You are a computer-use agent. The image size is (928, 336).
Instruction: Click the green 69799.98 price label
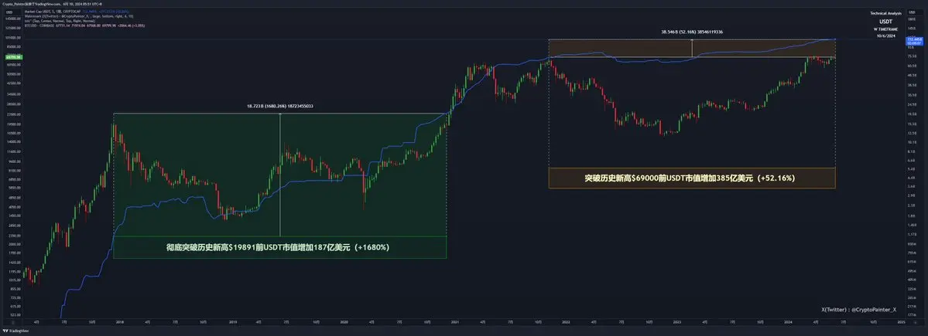tap(13, 57)
